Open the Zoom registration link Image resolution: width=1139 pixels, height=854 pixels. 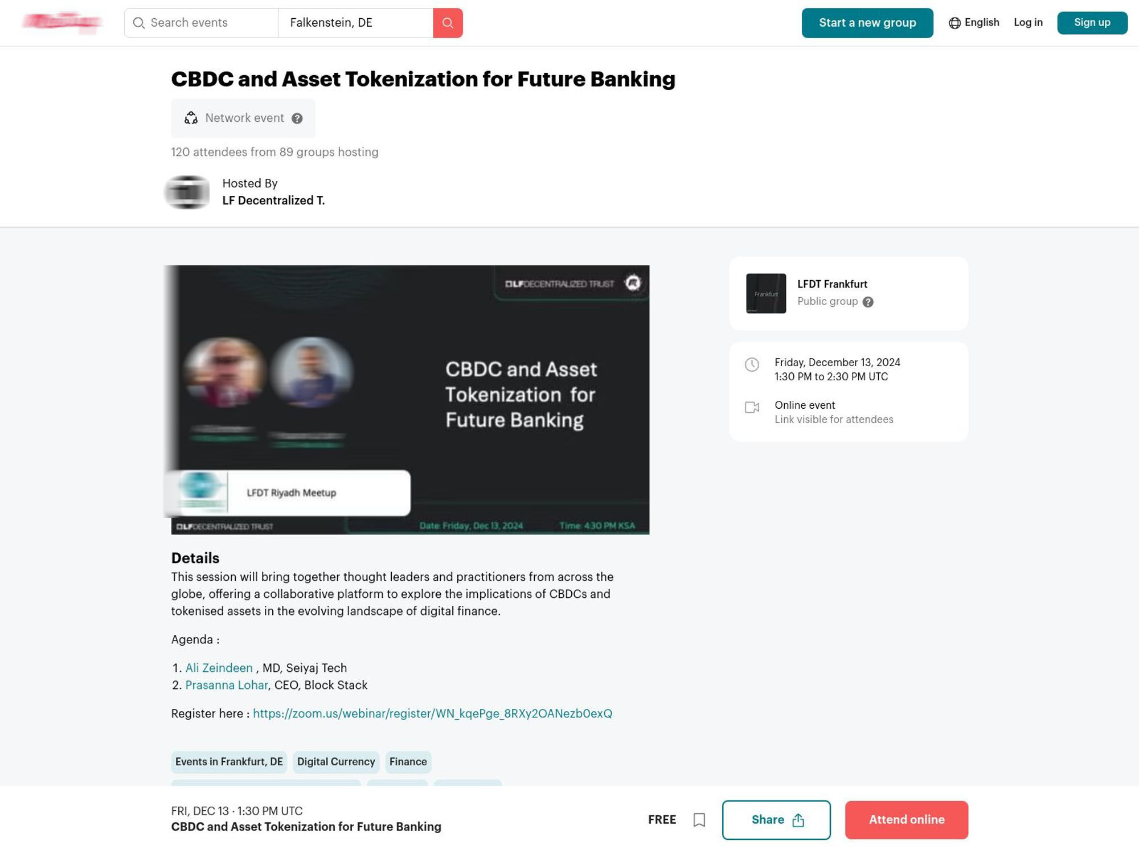click(x=432, y=713)
